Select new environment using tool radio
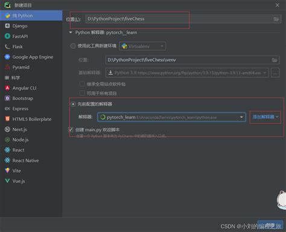Screen dimensions: 286x232 pos(73,46)
